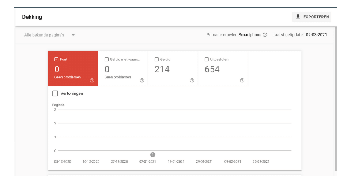Click the 27-12-2020 date axis label
Viewport: 351px width, 183px height.
tap(119, 161)
